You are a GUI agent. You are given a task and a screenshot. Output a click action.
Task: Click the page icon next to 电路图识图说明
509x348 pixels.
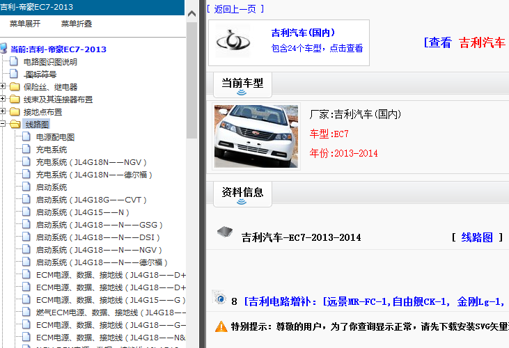click(x=14, y=61)
